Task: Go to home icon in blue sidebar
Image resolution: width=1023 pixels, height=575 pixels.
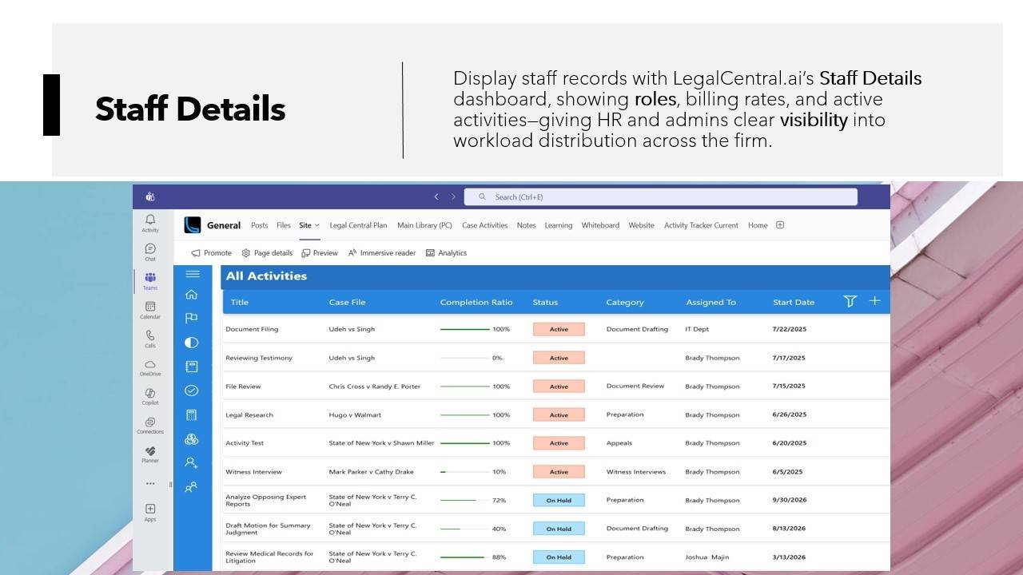Action: click(191, 295)
